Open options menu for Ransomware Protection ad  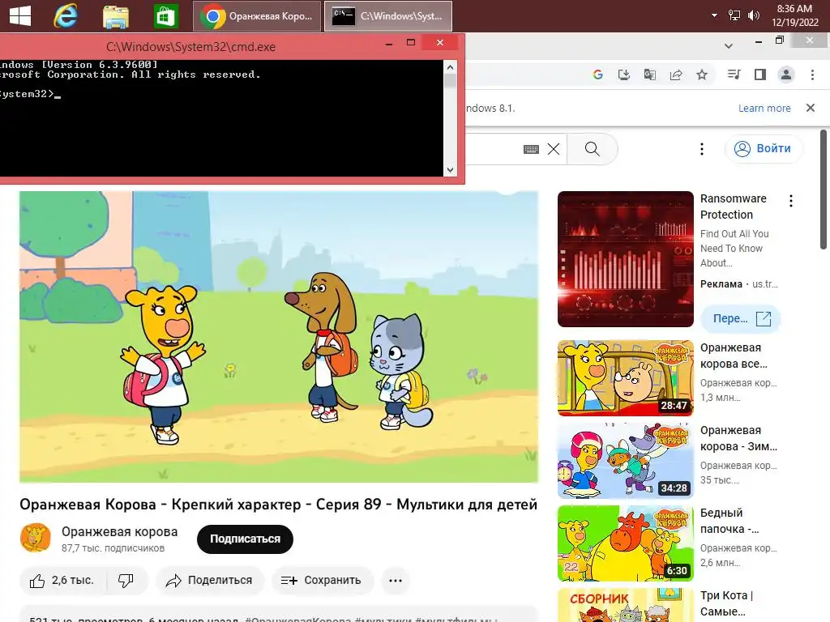pyautogui.click(x=791, y=201)
